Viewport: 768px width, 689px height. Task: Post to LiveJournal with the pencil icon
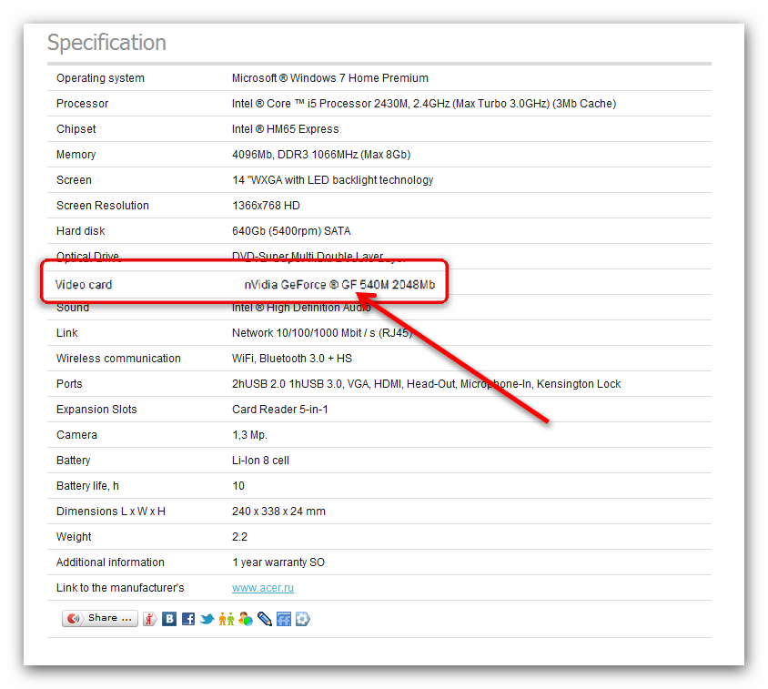265,619
